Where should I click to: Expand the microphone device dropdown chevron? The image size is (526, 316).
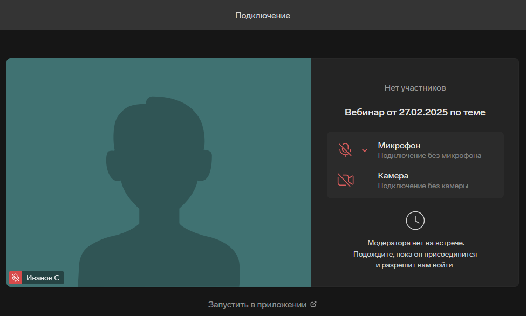click(365, 150)
